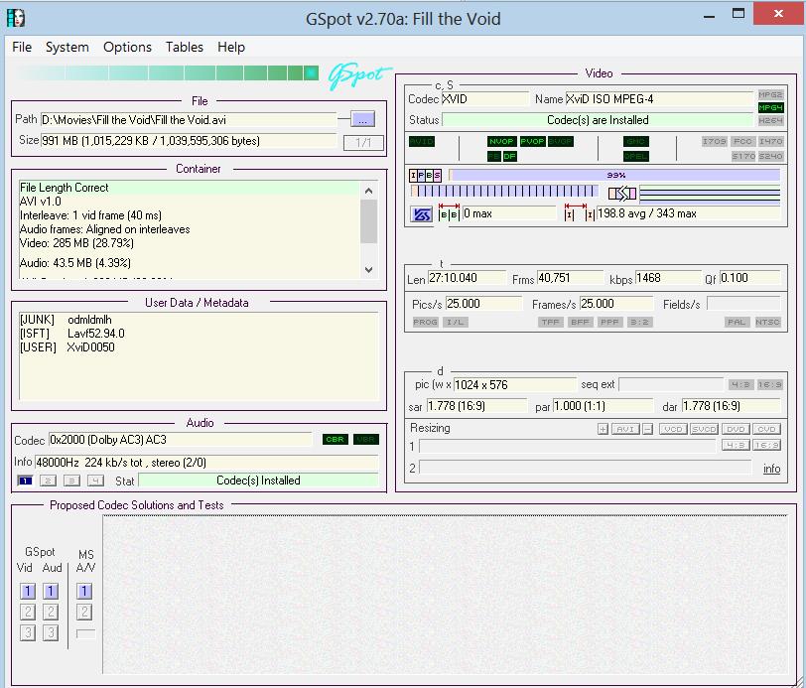Click the 1/1 file counter button
This screenshot has width=806, height=688.
click(363, 142)
